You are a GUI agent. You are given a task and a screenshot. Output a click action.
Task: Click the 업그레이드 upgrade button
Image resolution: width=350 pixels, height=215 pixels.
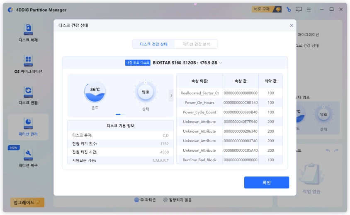click(27, 202)
